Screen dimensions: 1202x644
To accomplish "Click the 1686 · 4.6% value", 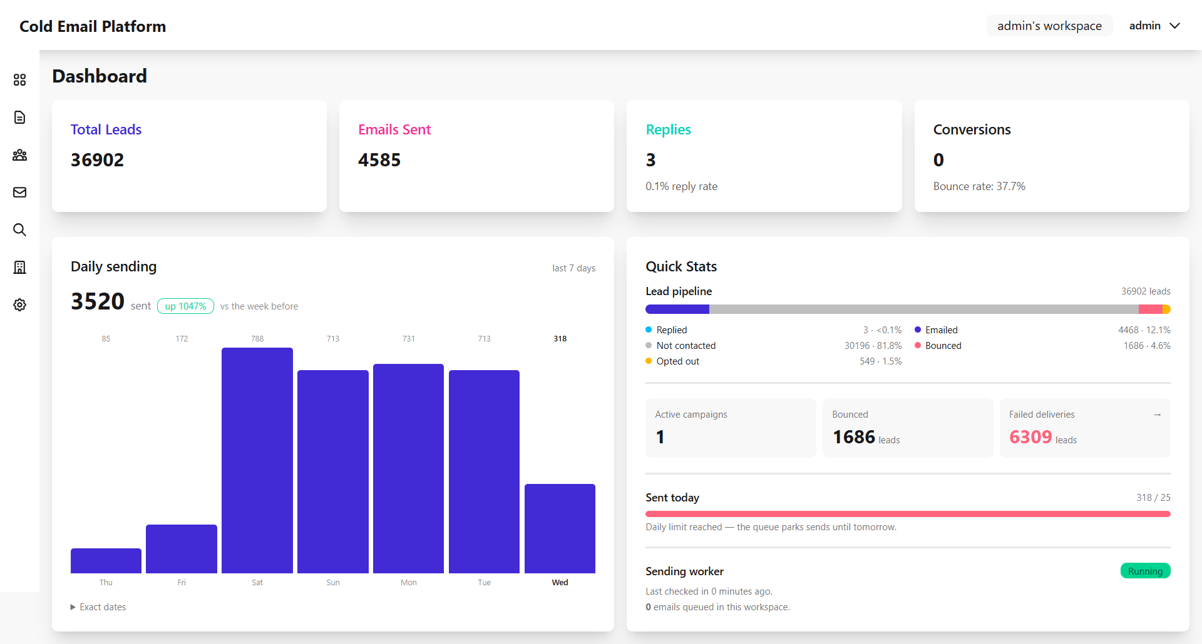I will [x=1147, y=346].
